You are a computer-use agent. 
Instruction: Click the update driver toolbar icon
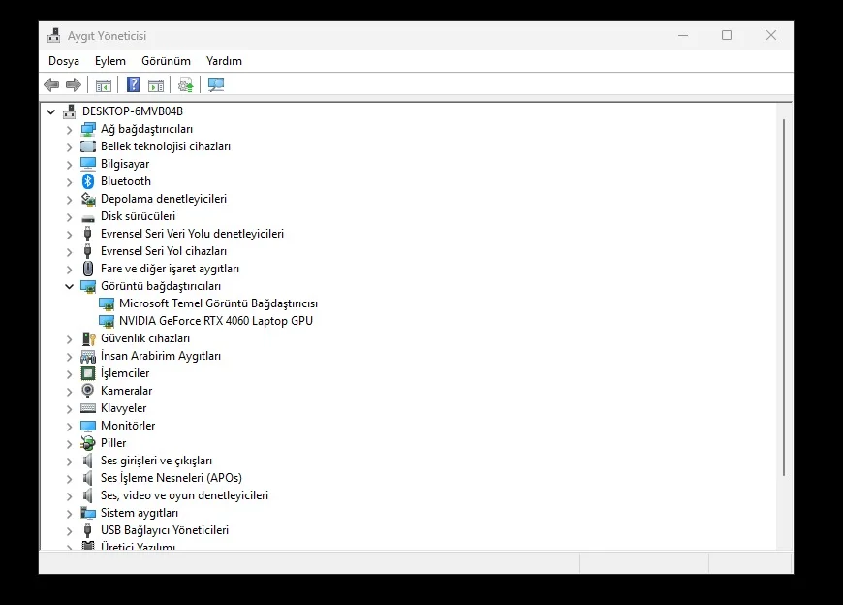[x=185, y=85]
